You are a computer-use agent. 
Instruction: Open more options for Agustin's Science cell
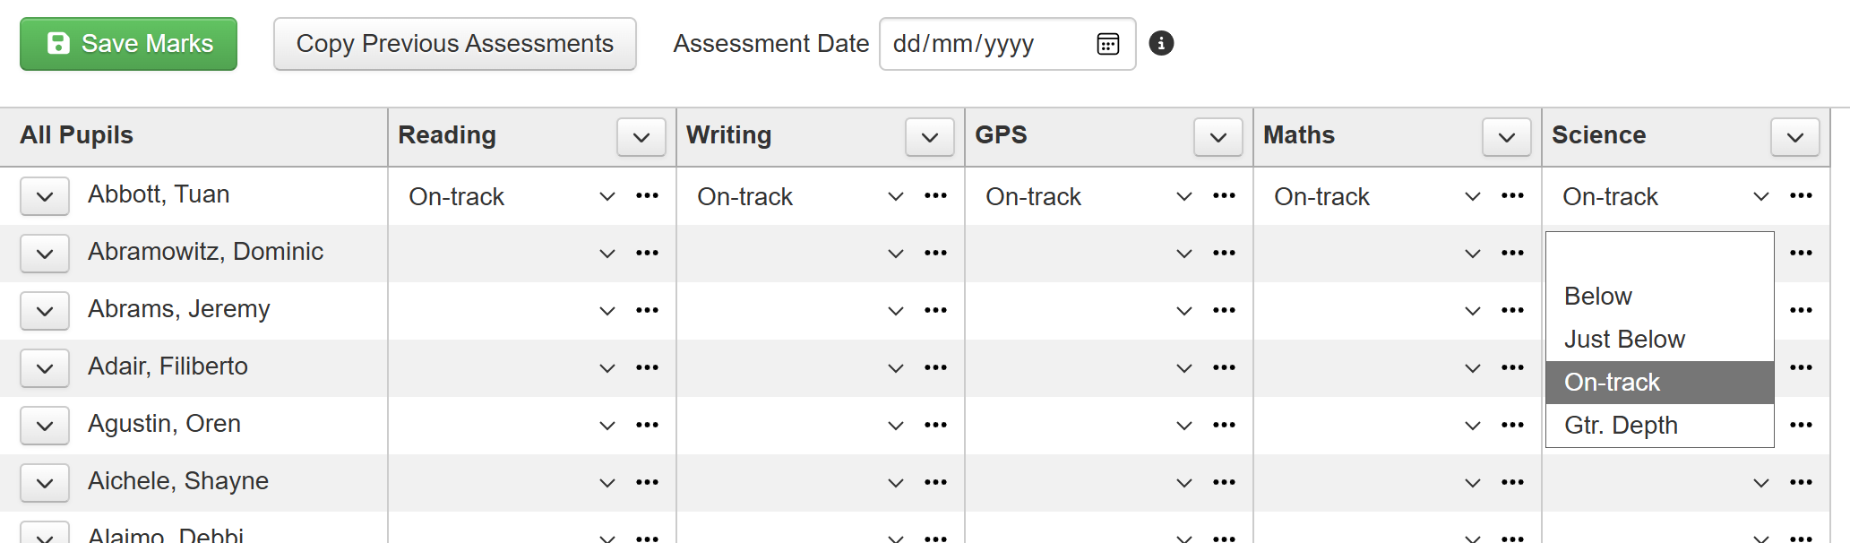tap(1801, 426)
